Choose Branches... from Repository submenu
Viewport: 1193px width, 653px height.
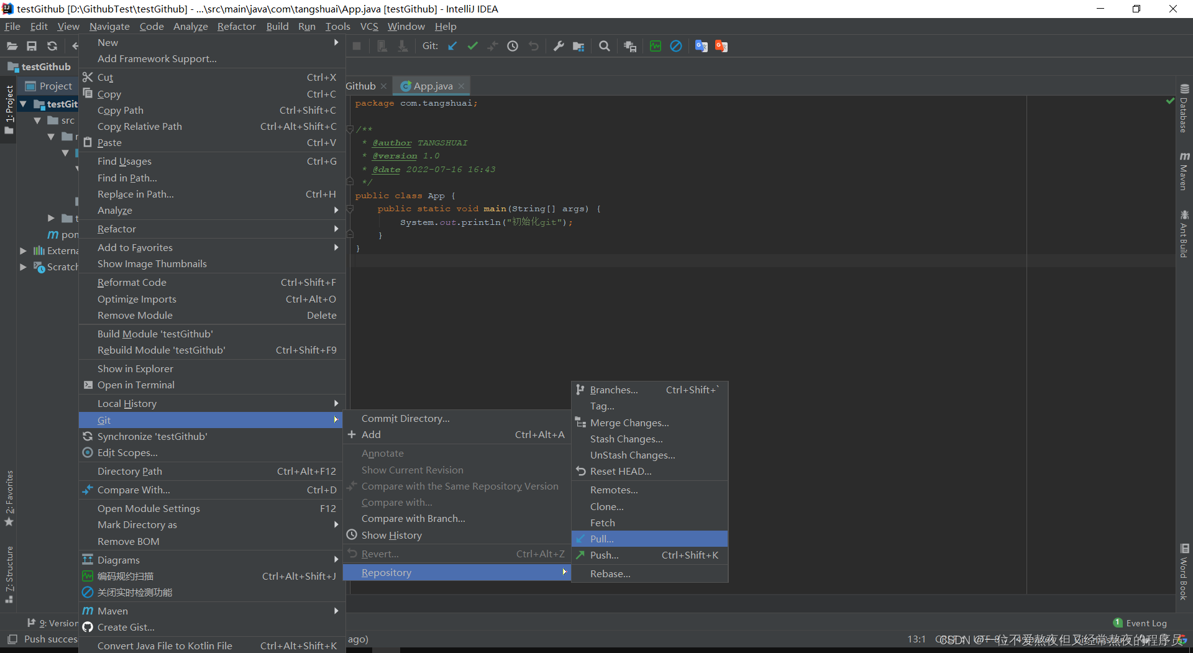[649, 390]
